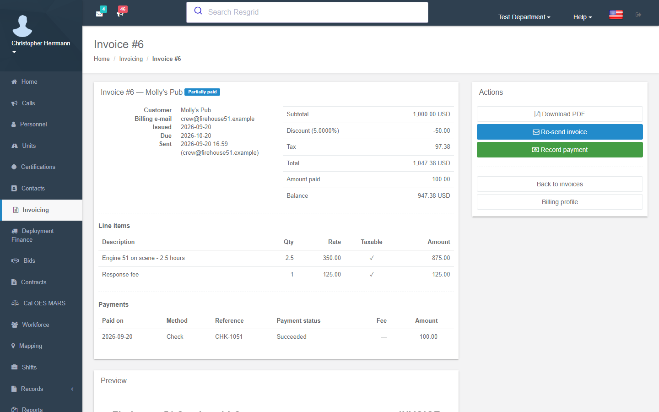This screenshot has height=412, width=659.
Task: Click the Succeeded payment status
Action: pos(292,337)
